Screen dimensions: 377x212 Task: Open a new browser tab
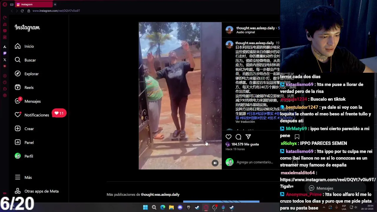coord(55,4)
